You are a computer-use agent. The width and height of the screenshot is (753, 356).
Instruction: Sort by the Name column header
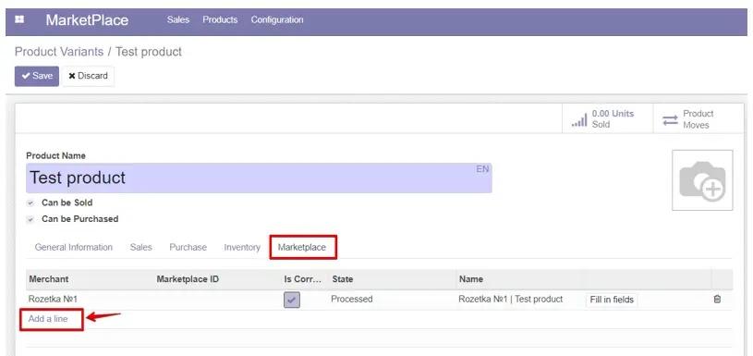tap(471, 279)
